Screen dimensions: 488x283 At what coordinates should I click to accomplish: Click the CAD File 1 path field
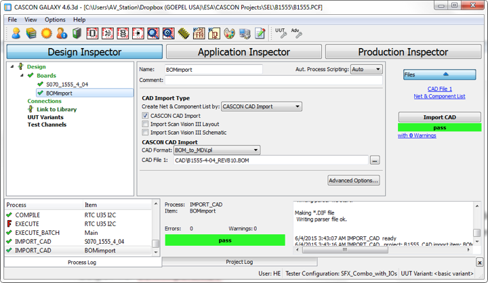[x=270, y=160]
